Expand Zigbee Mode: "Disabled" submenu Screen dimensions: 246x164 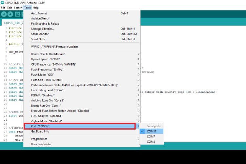(x=82, y=121)
